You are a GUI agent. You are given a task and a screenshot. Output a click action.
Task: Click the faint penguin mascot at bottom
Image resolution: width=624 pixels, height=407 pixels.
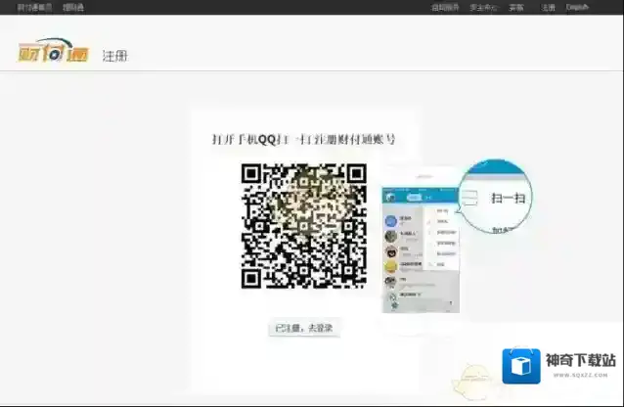[x=475, y=378]
